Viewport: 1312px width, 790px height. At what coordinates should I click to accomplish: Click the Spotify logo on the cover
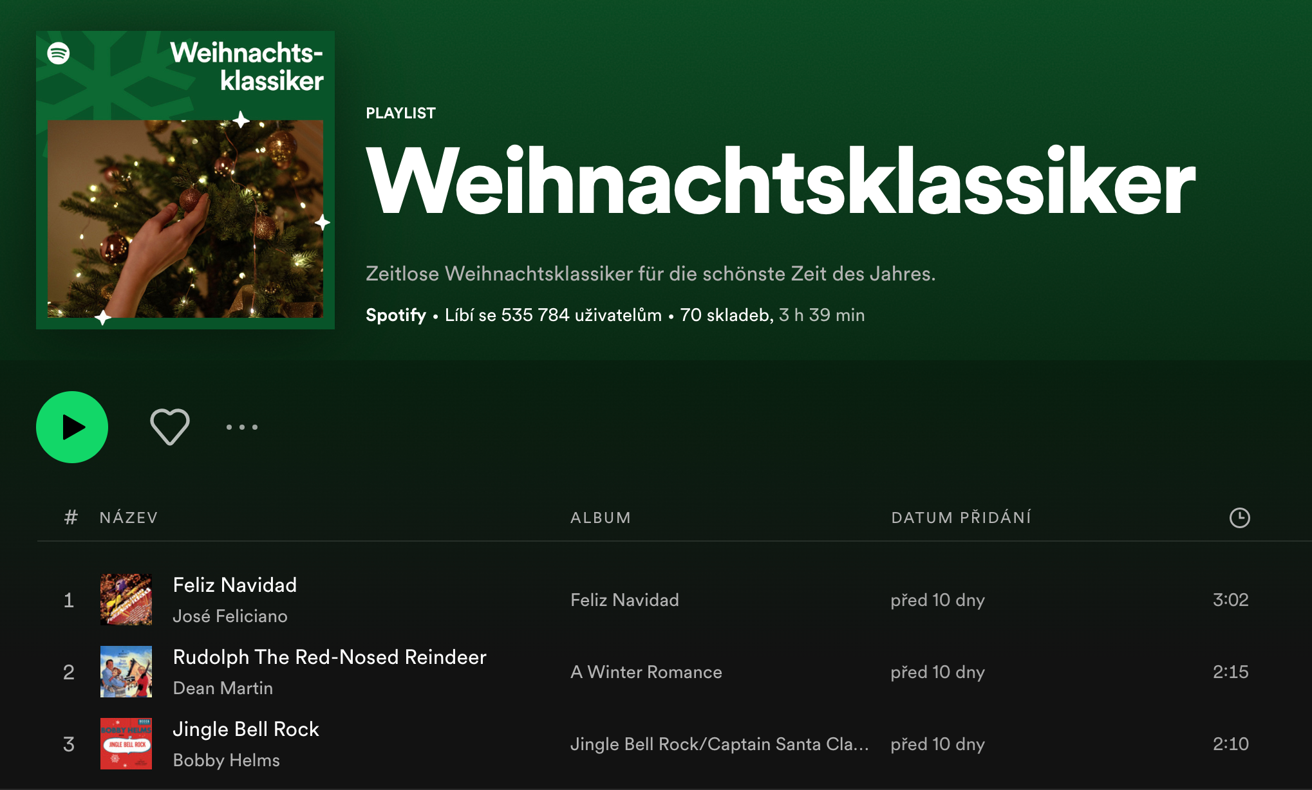[x=59, y=53]
